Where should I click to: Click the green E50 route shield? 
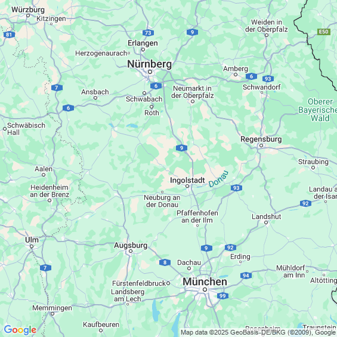pyautogui.click(x=324, y=32)
